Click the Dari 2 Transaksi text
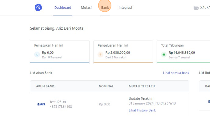This screenshot has width=210, height=116. tap(115, 57)
